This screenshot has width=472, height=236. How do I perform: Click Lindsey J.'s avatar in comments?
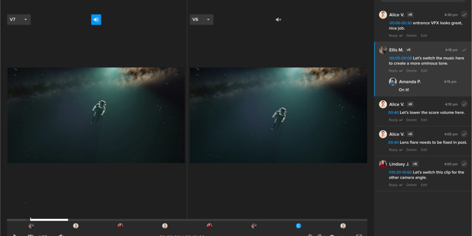[383, 164]
